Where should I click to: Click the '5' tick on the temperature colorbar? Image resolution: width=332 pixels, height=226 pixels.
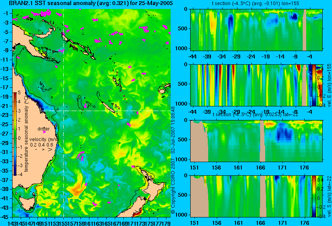[x=19, y=93]
